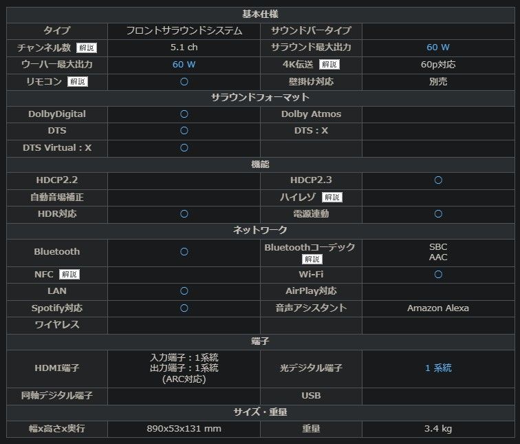Open the 解説 help next to チャンネル数
This screenshot has width=520, height=444.
(x=87, y=47)
